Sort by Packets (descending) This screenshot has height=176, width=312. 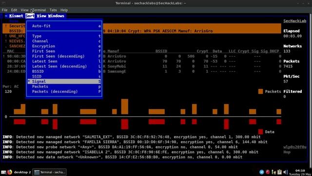click(x=64, y=91)
